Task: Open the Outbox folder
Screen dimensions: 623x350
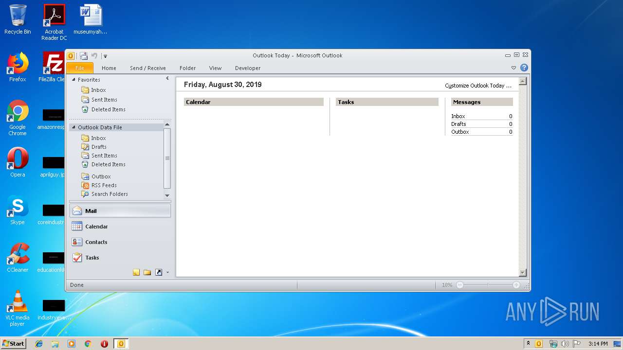Action: (101, 176)
